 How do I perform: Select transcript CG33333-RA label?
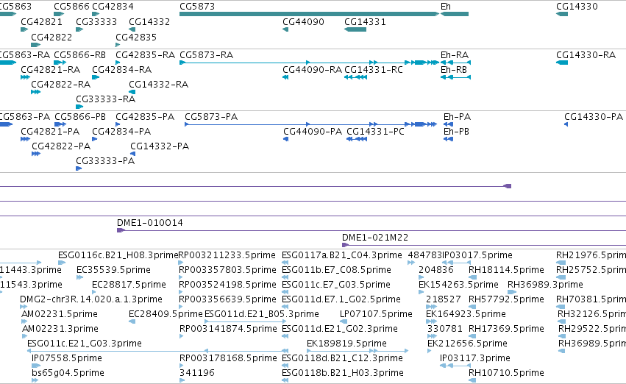click(106, 99)
